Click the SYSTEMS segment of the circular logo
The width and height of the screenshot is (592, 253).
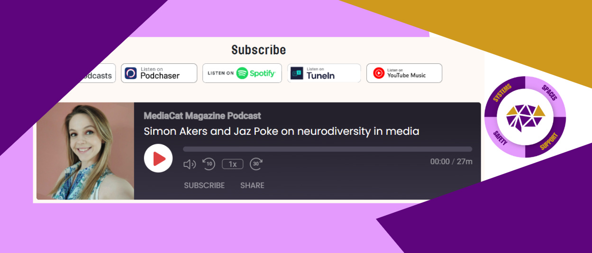pyautogui.click(x=502, y=92)
